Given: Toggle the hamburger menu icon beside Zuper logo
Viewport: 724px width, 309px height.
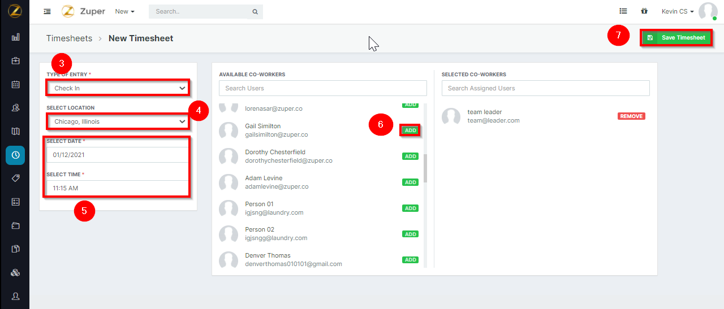Looking at the screenshot, I should (47, 11).
